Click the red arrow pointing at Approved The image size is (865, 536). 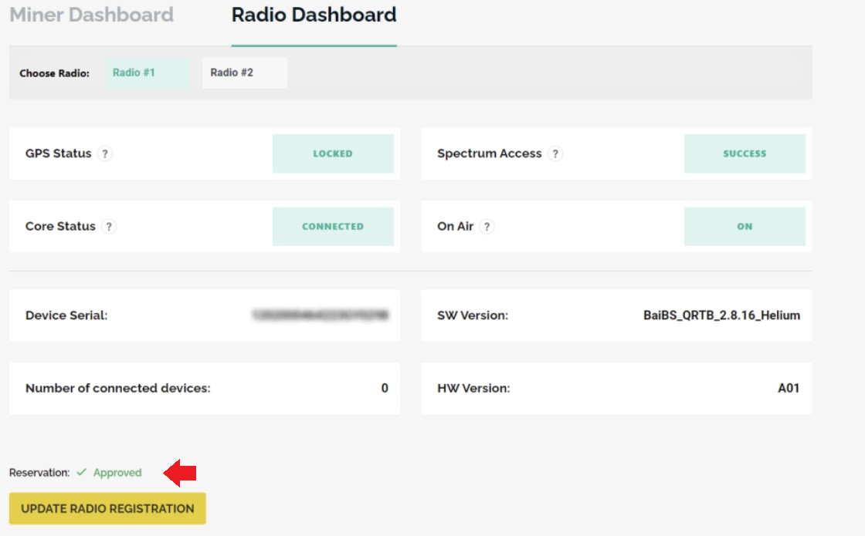pos(181,473)
